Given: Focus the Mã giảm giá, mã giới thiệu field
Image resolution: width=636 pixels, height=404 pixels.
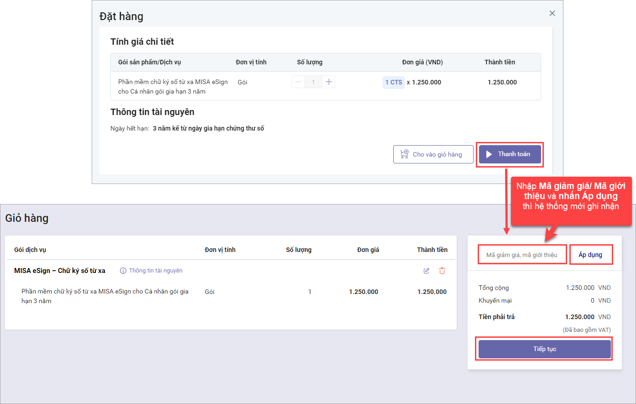Looking at the screenshot, I should (522, 255).
